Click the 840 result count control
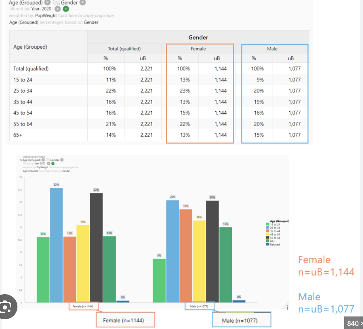The width and height of the screenshot is (363, 329). click(353, 323)
